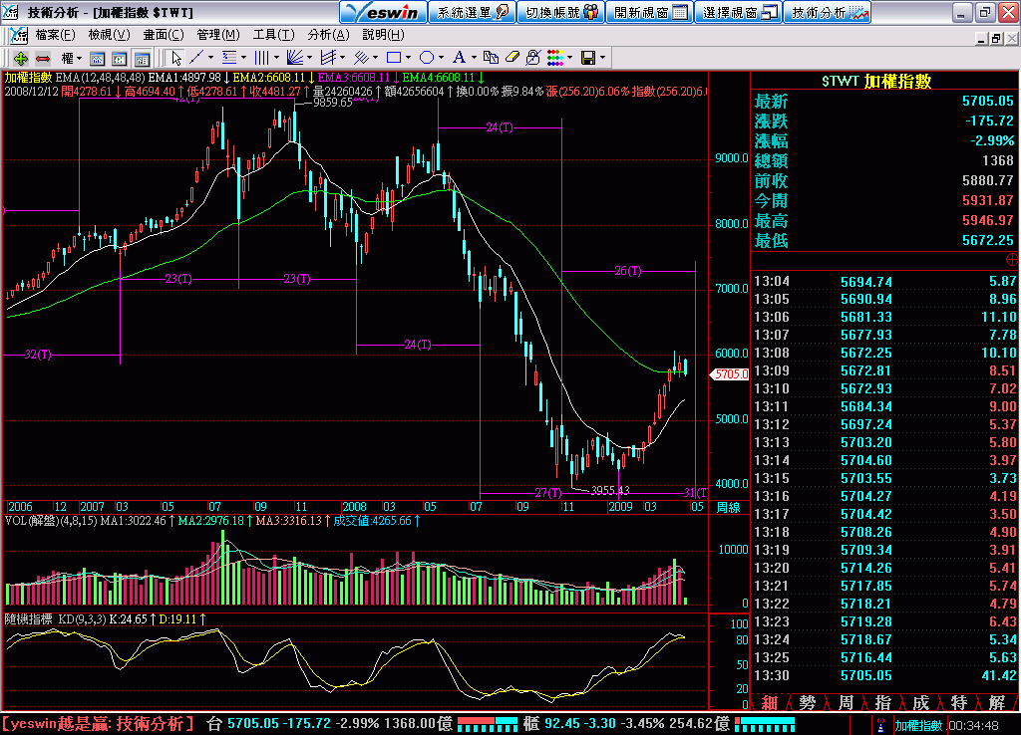Viewport: 1021px width, 735px height.
Task: Select the fan lines tool
Action: (x=295, y=58)
